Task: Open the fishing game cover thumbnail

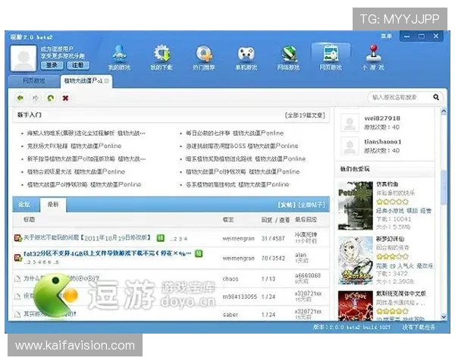Action: pos(356,206)
